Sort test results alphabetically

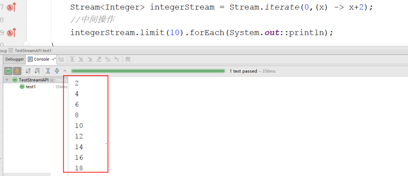[x=28, y=71]
